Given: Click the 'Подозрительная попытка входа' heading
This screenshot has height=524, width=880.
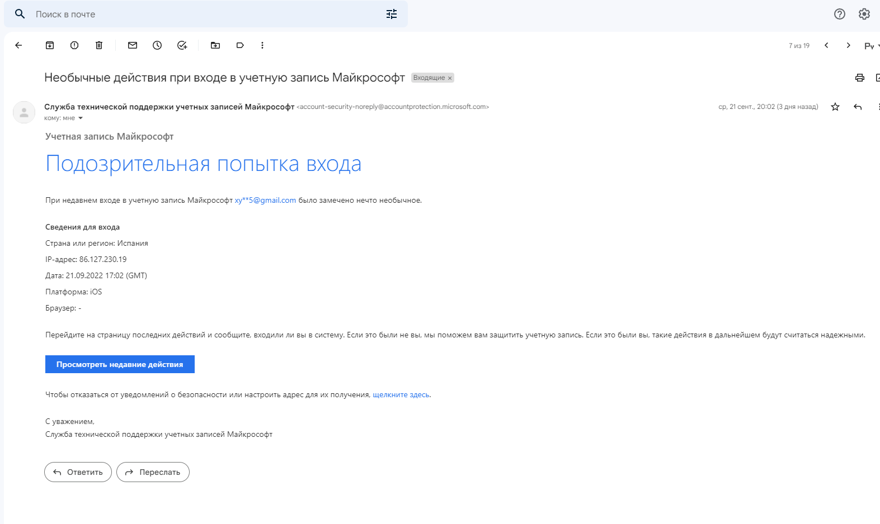Looking at the screenshot, I should click(204, 164).
